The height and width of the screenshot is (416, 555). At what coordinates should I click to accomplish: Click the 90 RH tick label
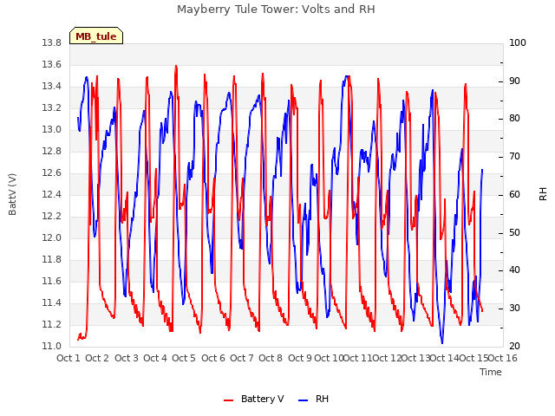[x=514, y=81]
